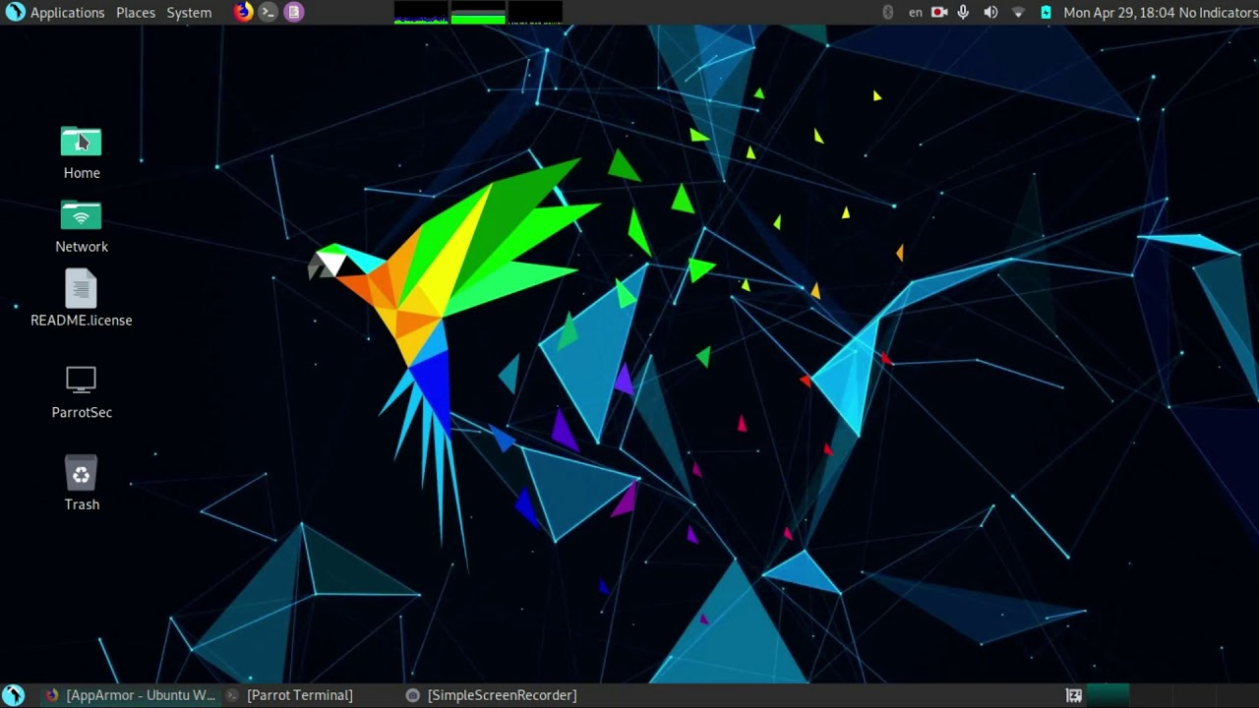This screenshot has width=1259, height=708.
Task: Click the 'No Indicators' panel text
Action: tap(1219, 13)
